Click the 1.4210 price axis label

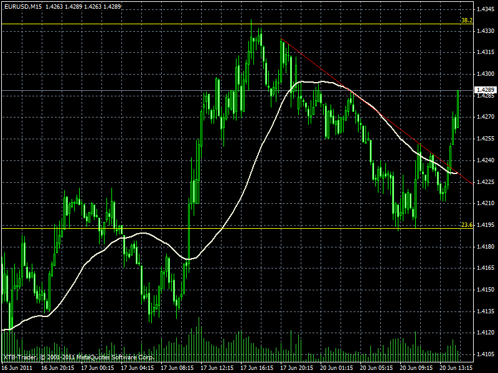pos(486,203)
